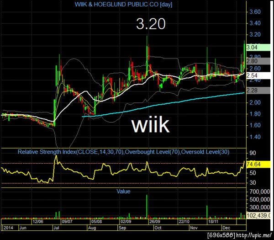
Task: Click the tallest green bar in Value panel
Action: point(147,207)
